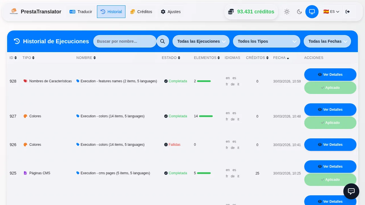Expand Todas las Ejecuciones dropdown

point(201,41)
